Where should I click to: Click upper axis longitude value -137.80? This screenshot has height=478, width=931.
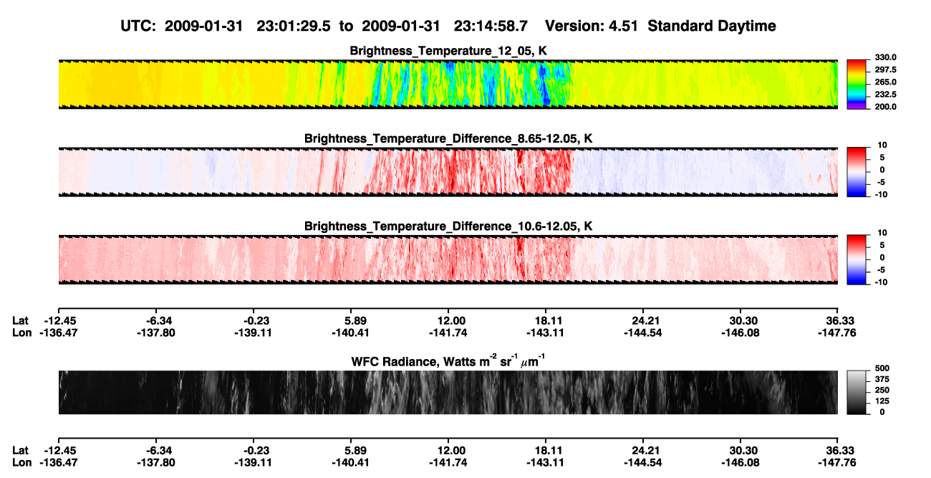[x=156, y=333]
